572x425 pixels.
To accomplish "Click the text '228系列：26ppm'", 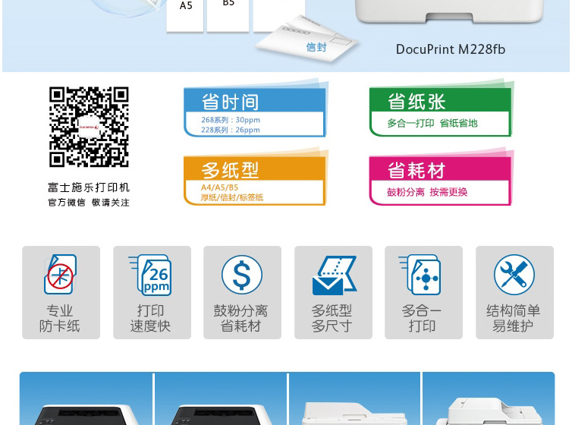I will [x=231, y=130].
